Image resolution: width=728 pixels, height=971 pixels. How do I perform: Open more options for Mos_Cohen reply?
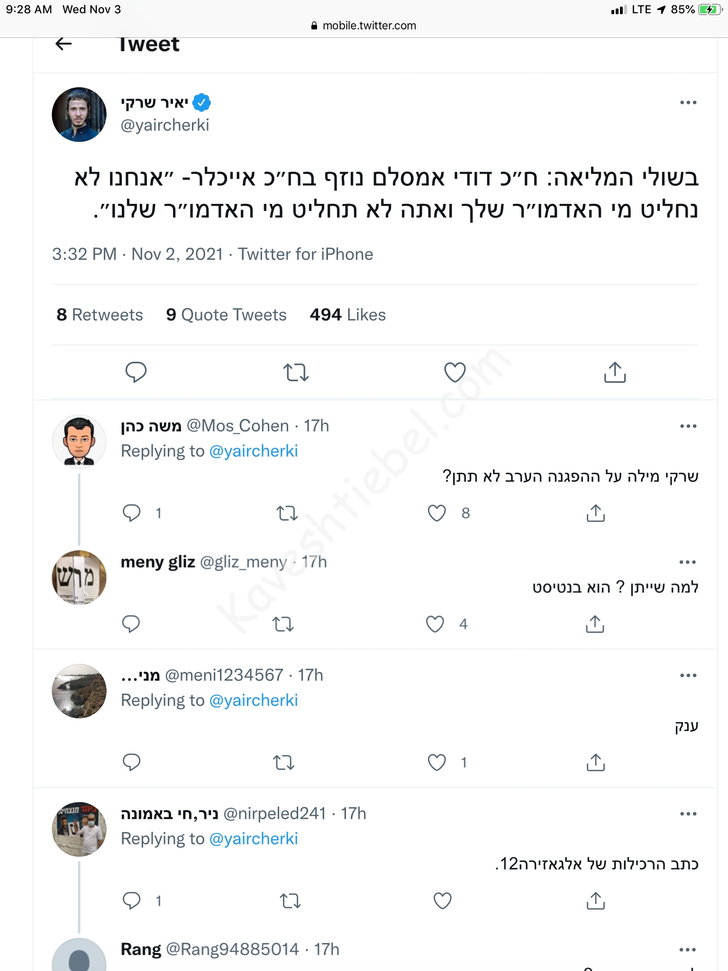coord(688,426)
